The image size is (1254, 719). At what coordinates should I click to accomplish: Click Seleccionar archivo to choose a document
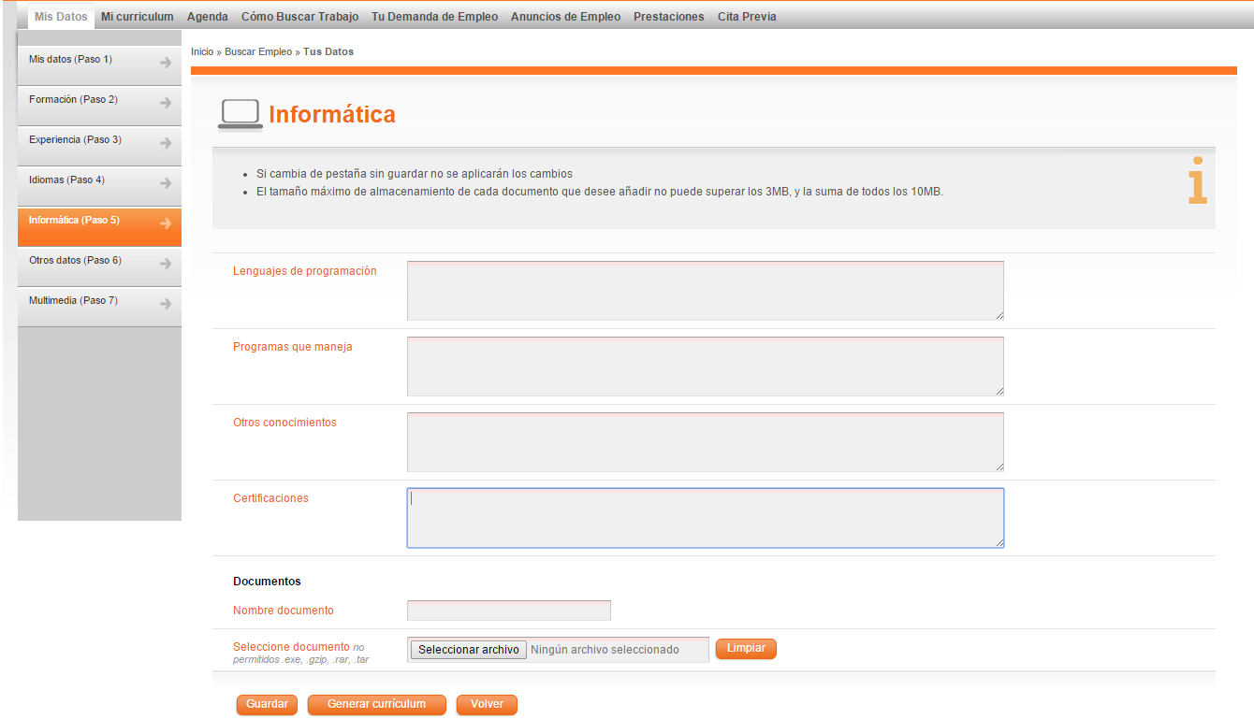click(x=468, y=649)
